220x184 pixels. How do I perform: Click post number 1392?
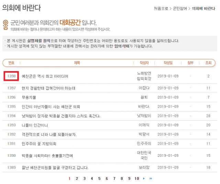[11, 134]
